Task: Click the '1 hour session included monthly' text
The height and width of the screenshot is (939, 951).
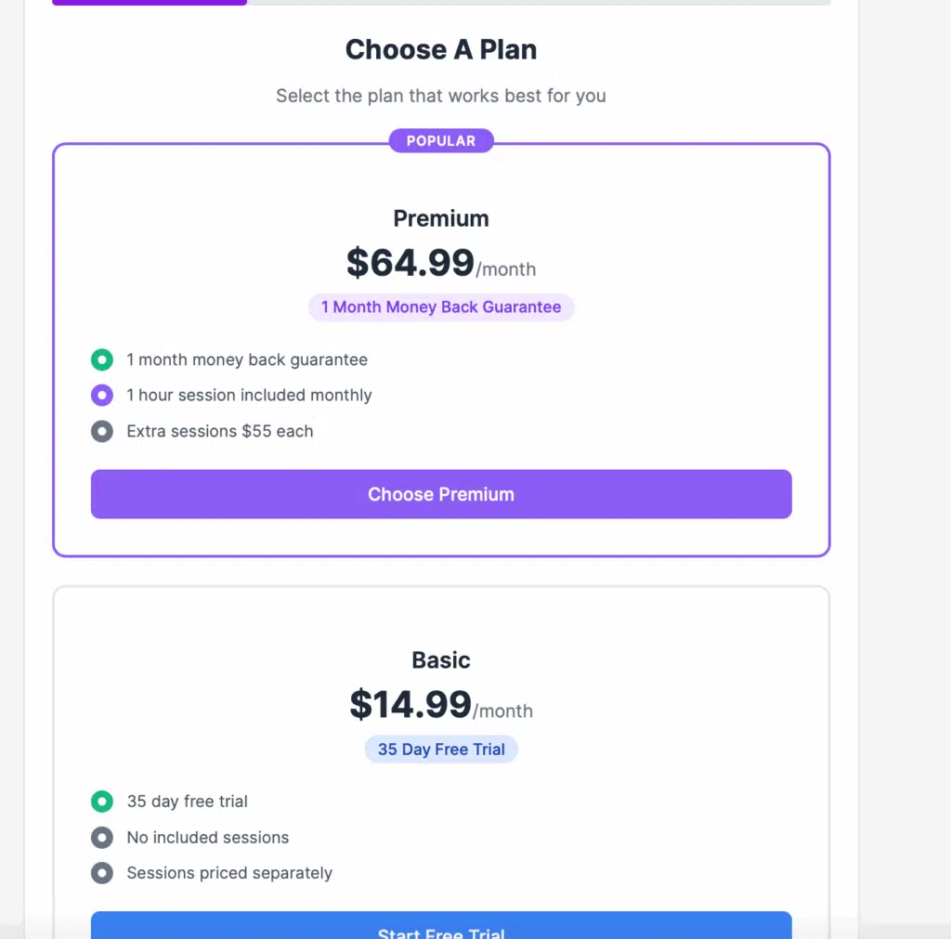Action: click(x=249, y=396)
